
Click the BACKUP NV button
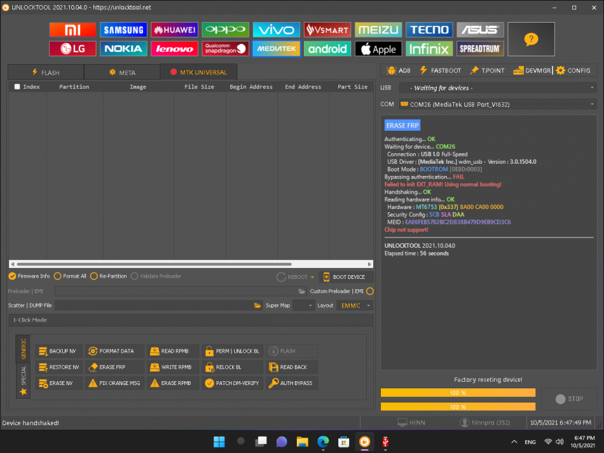(x=59, y=351)
